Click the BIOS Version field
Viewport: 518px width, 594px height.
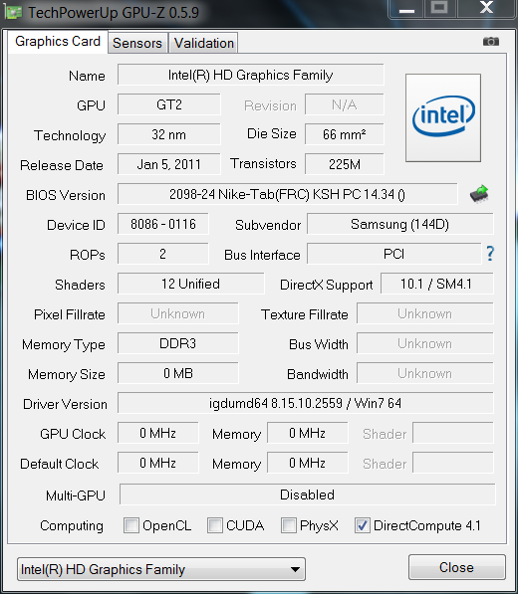[288, 194]
